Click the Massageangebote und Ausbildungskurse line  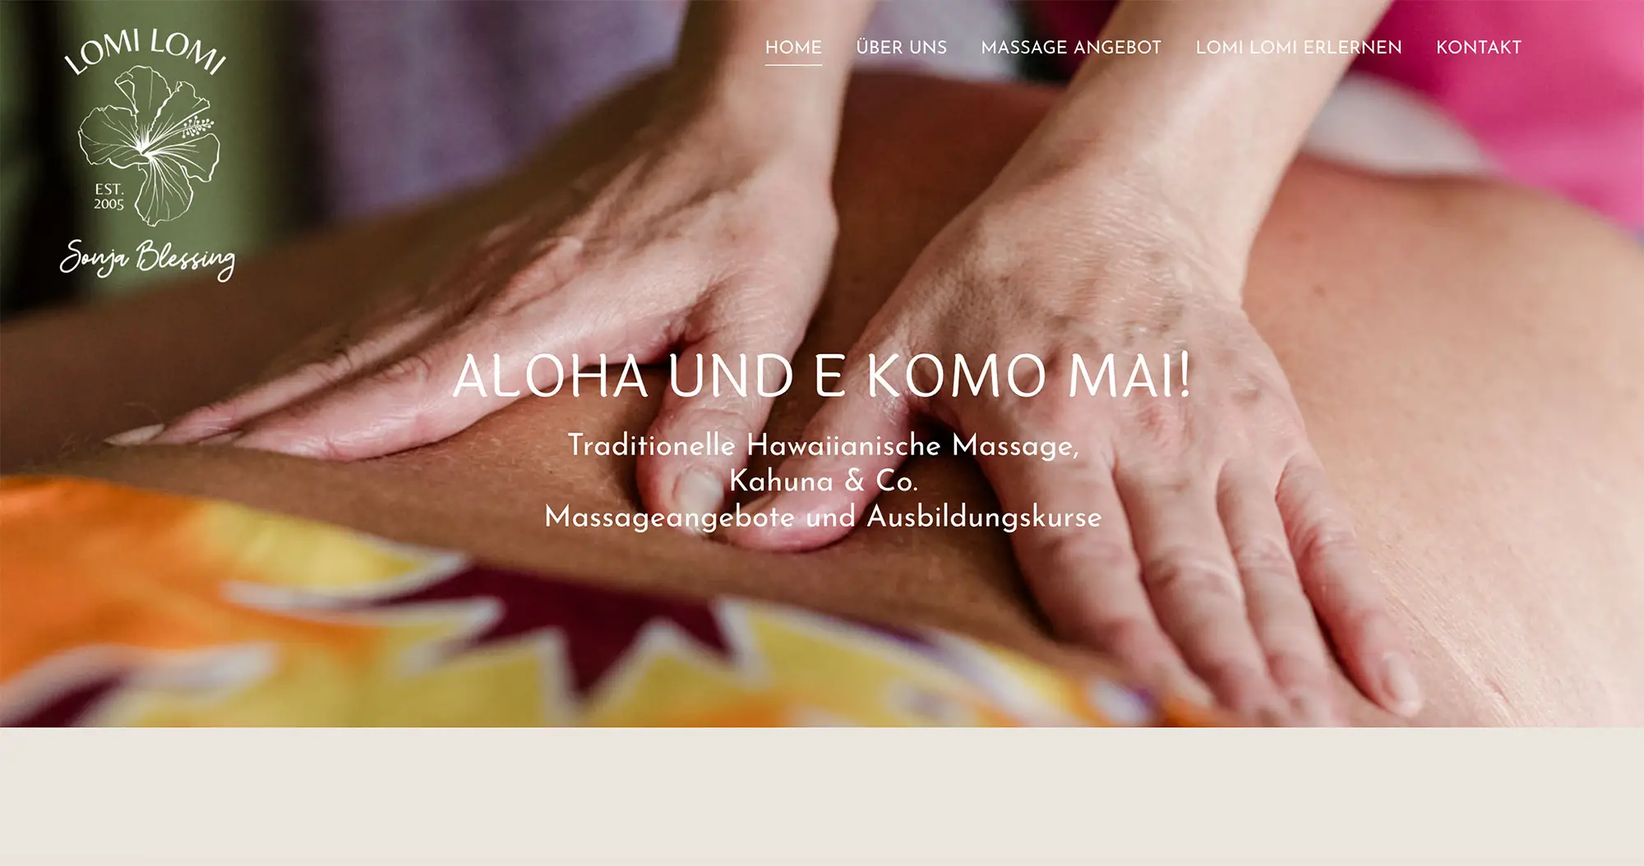point(823,517)
